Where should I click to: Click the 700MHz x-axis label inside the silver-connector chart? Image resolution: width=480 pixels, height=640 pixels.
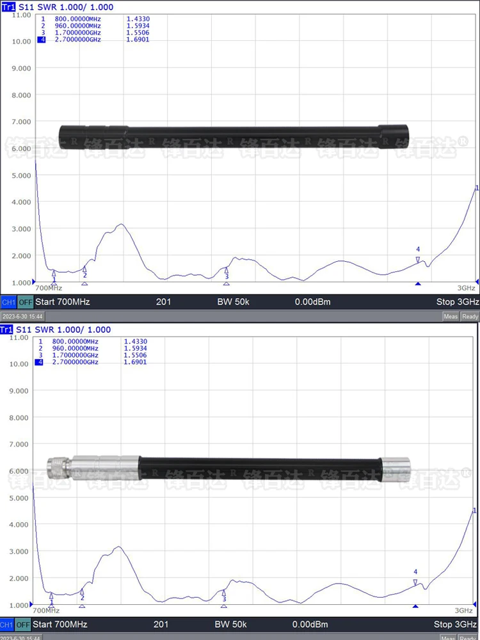[46, 610]
